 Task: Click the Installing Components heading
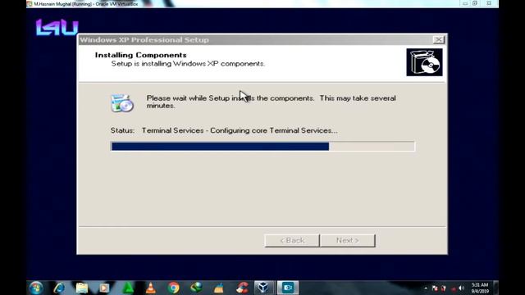[x=140, y=55]
